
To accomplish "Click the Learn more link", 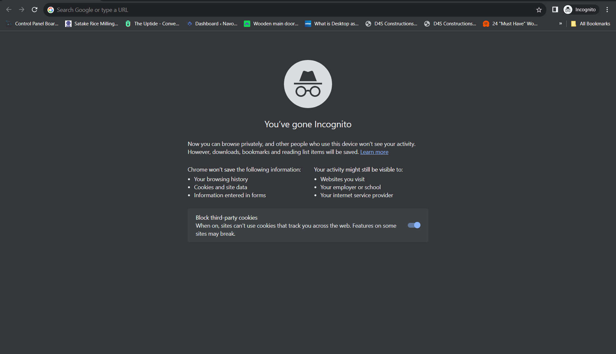I will point(374,152).
